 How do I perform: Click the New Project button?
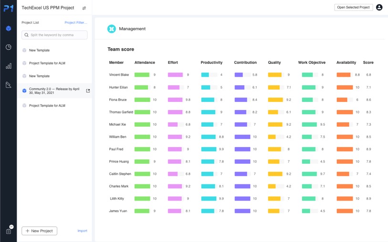coord(39,231)
